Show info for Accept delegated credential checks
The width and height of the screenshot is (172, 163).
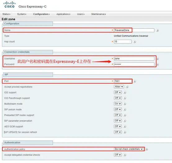(x=125, y=155)
